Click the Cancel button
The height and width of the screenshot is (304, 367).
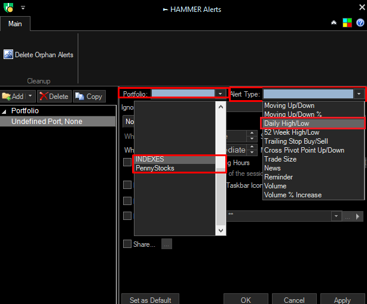tap(294, 300)
